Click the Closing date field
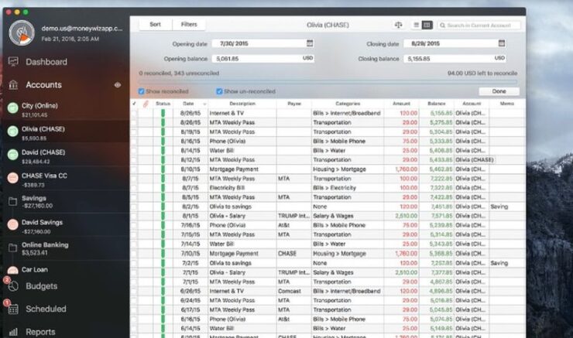The width and height of the screenshot is (573, 338). pyautogui.click(x=455, y=43)
